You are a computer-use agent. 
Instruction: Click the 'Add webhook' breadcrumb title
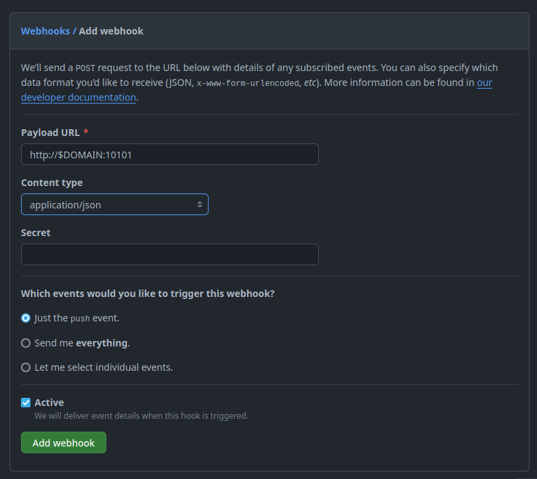tap(111, 31)
